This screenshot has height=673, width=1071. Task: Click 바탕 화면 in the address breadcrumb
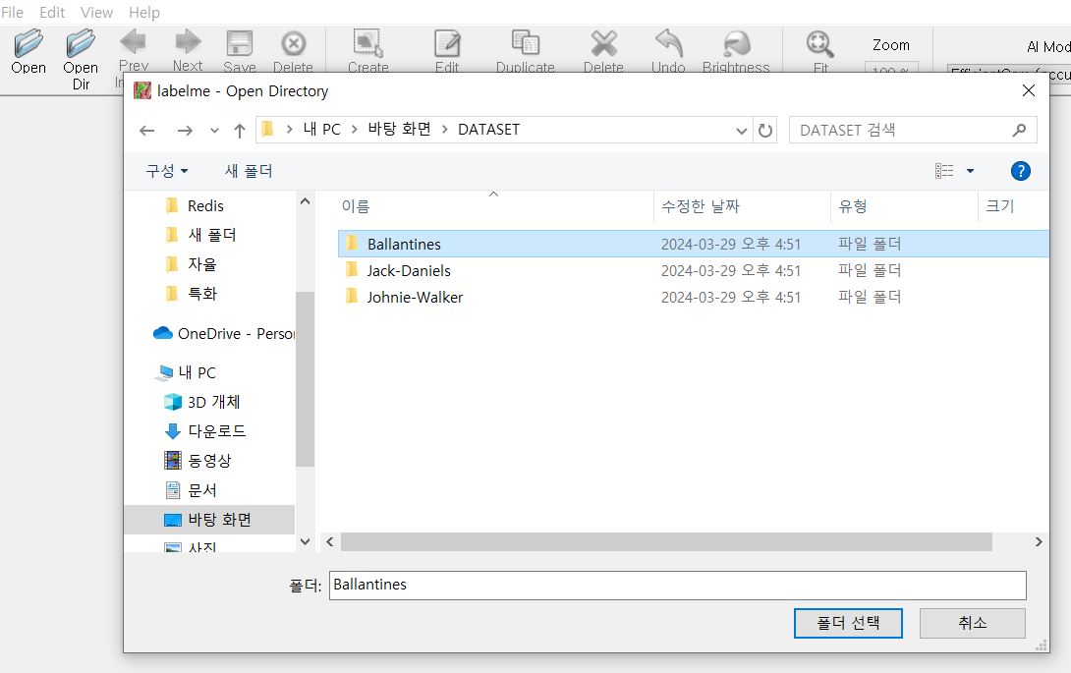(400, 129)
